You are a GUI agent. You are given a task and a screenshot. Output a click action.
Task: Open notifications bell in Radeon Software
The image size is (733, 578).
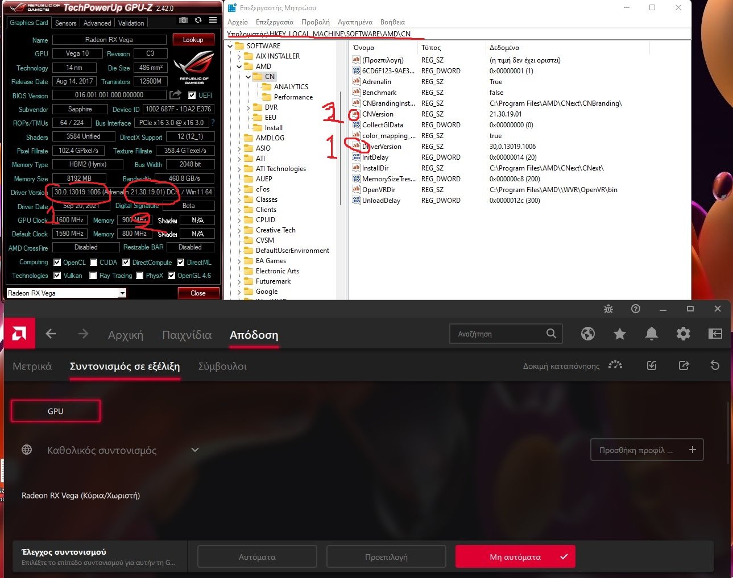[652, 334]
